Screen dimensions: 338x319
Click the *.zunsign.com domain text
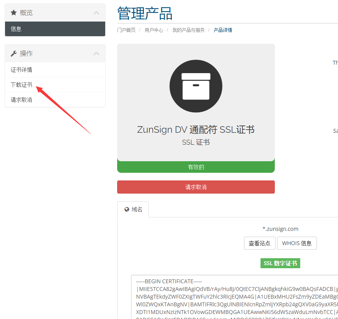[280, 229]
